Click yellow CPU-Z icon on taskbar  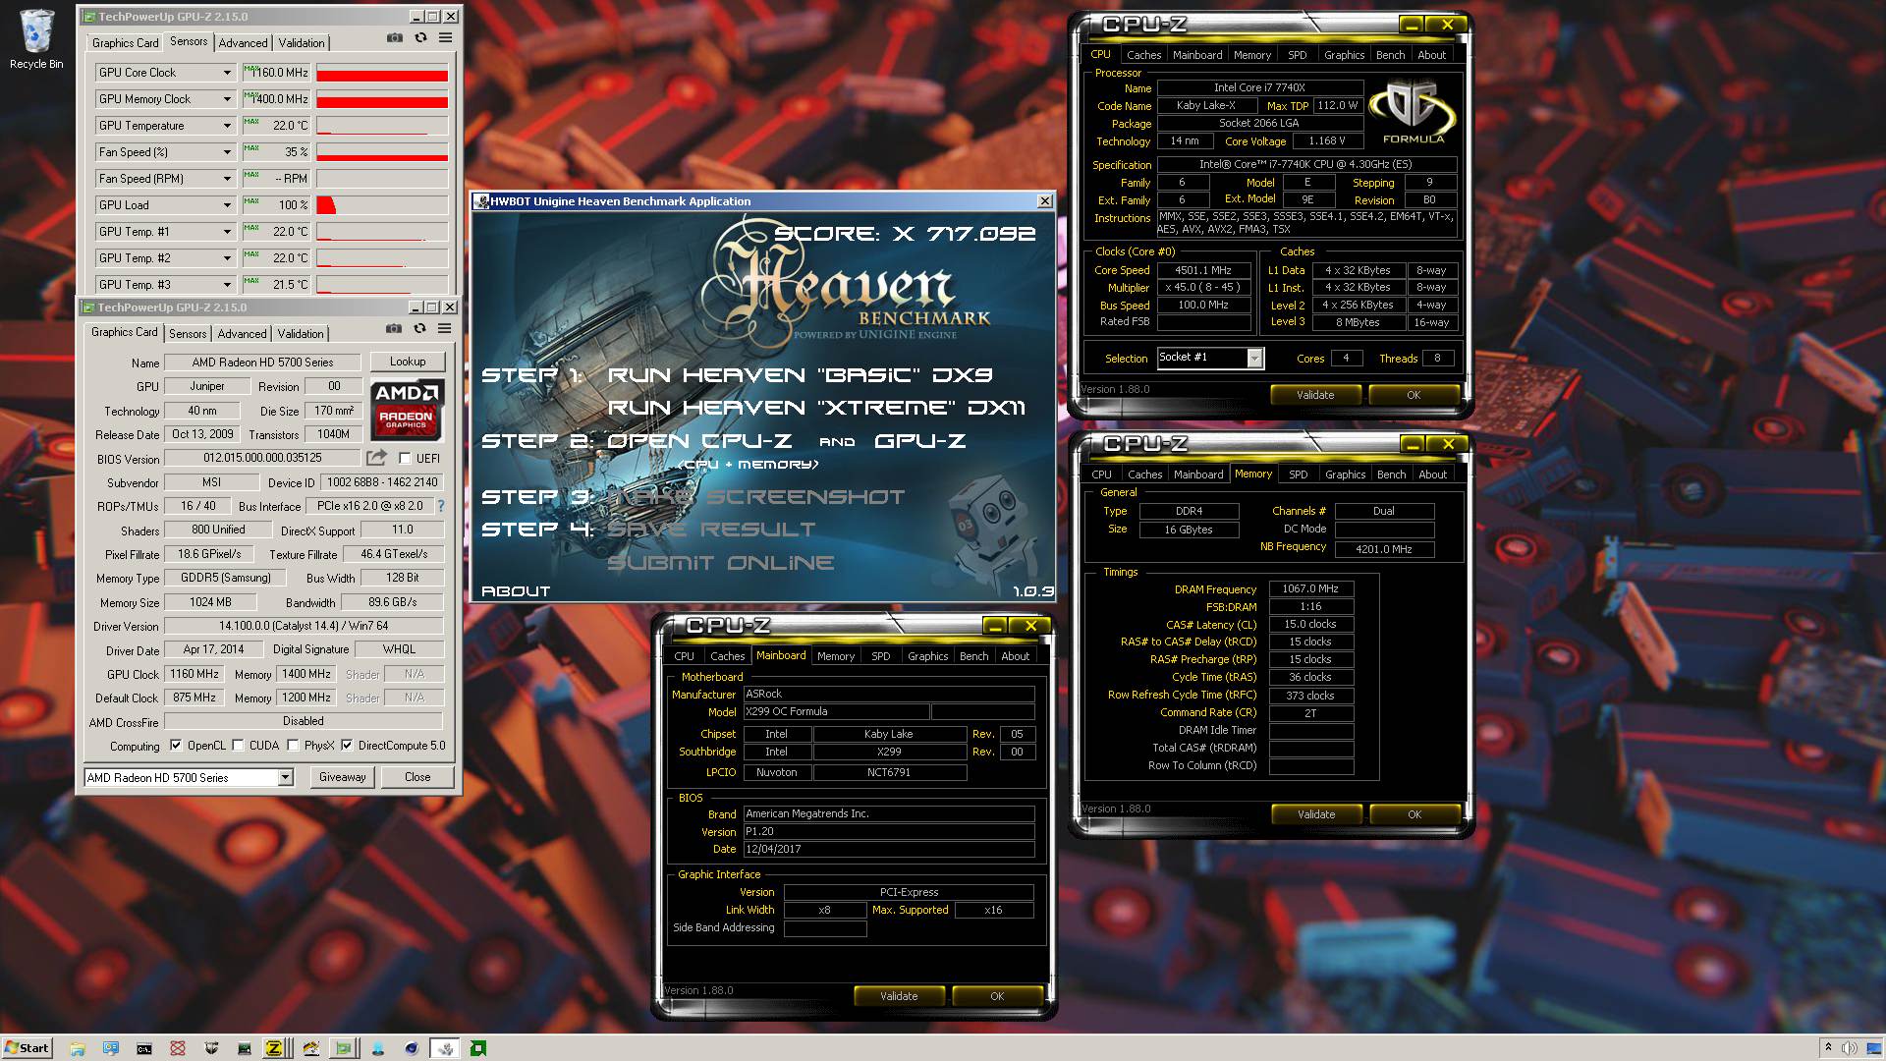coord(274,1048)
